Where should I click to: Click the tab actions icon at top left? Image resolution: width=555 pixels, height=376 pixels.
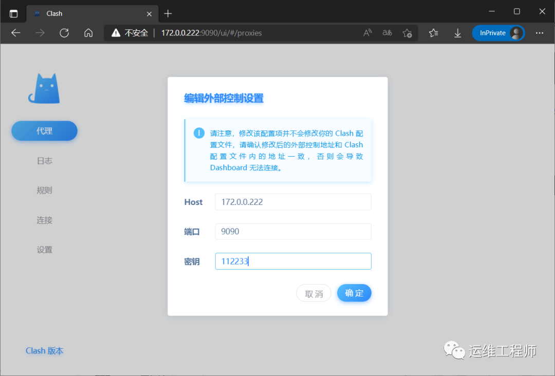13,13
